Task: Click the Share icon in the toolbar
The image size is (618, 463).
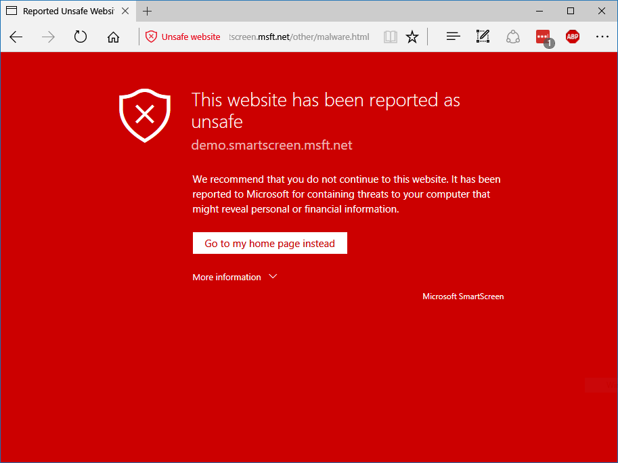Action: [513, 37]
